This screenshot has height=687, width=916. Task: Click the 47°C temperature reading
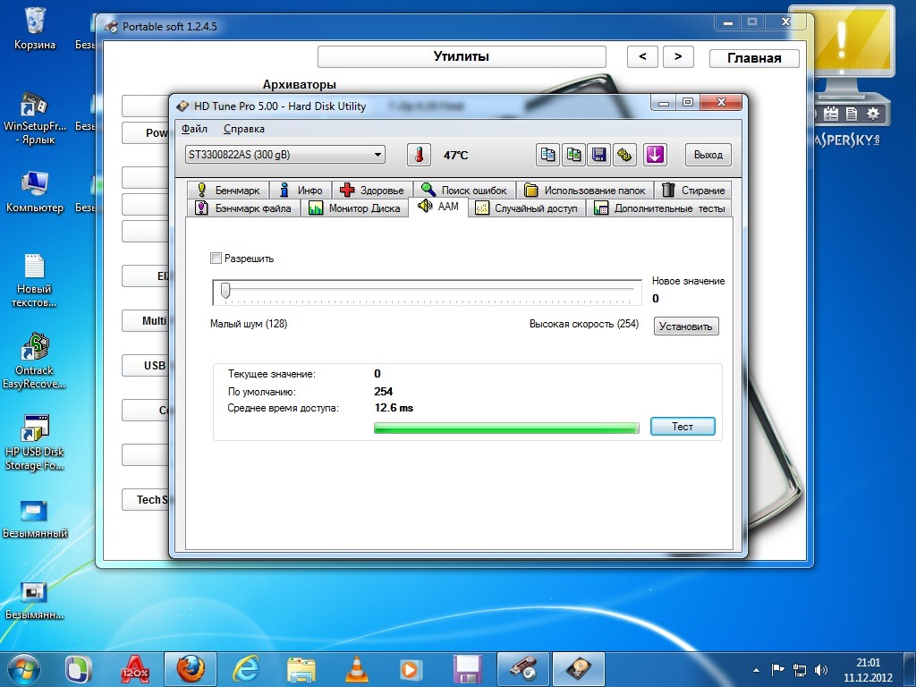click(455, 156)
